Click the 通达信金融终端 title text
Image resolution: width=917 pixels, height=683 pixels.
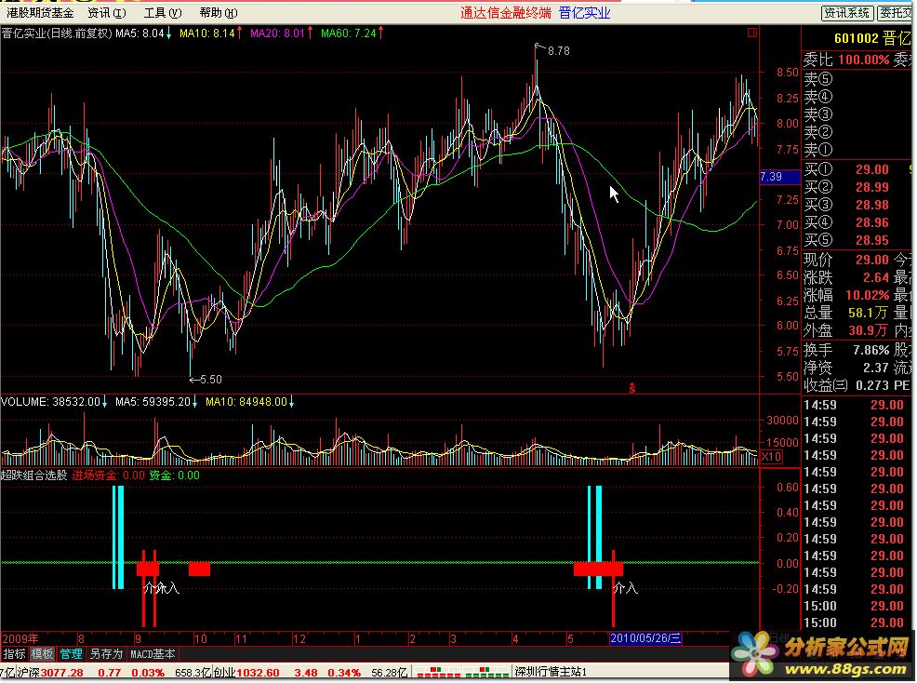505,13
